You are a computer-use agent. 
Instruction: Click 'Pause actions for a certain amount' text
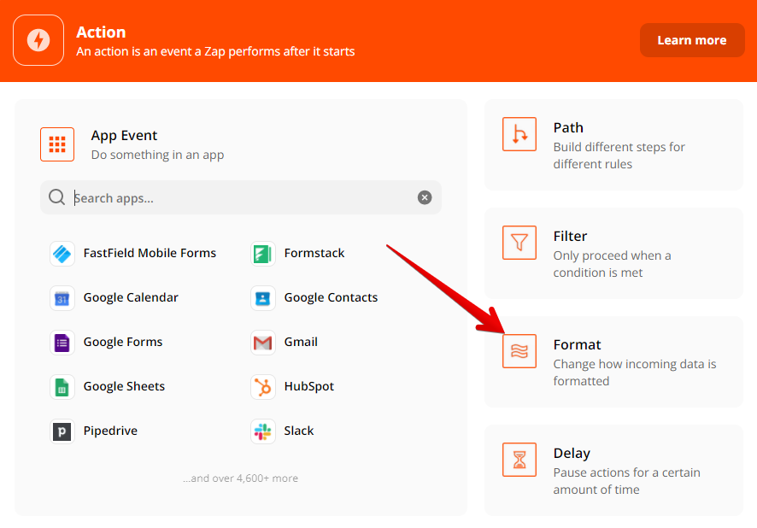click(626, 481)
